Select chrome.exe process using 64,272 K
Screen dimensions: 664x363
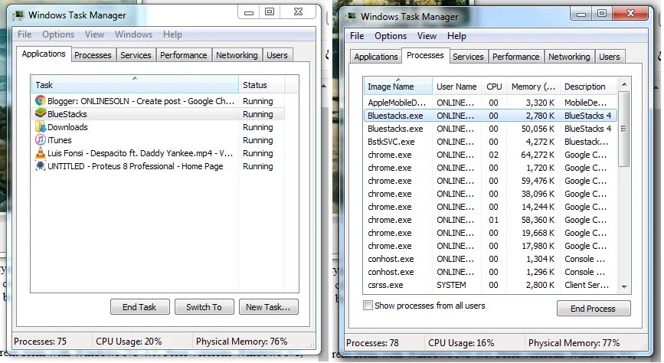[x=490, y=155]
